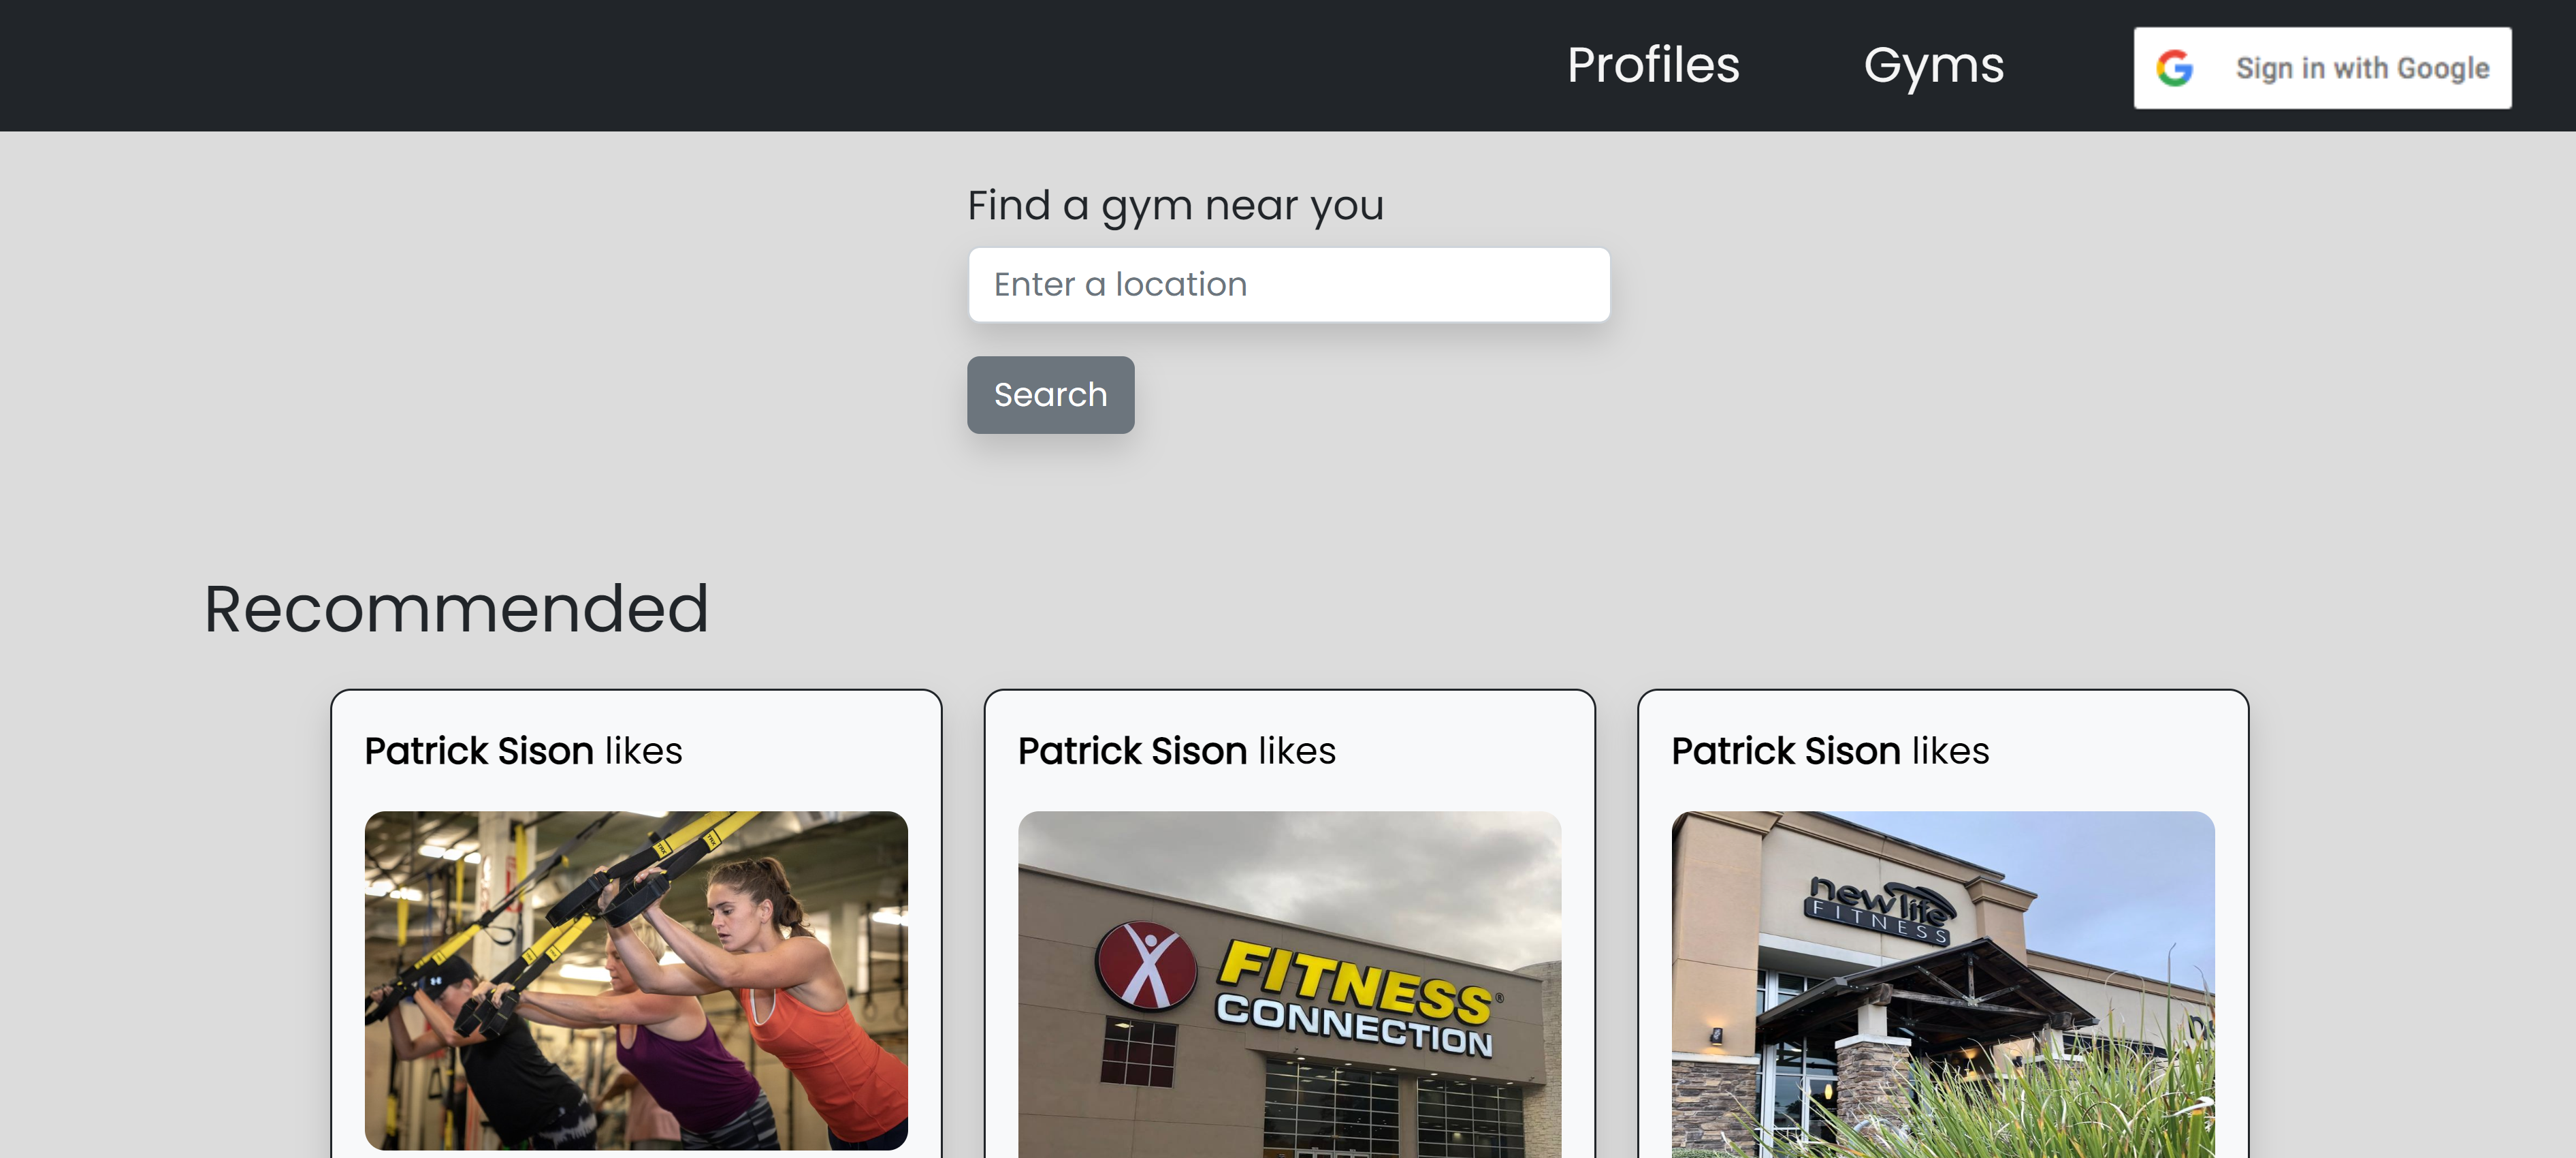Click the Sign in with Google button

pos(2322,68)
